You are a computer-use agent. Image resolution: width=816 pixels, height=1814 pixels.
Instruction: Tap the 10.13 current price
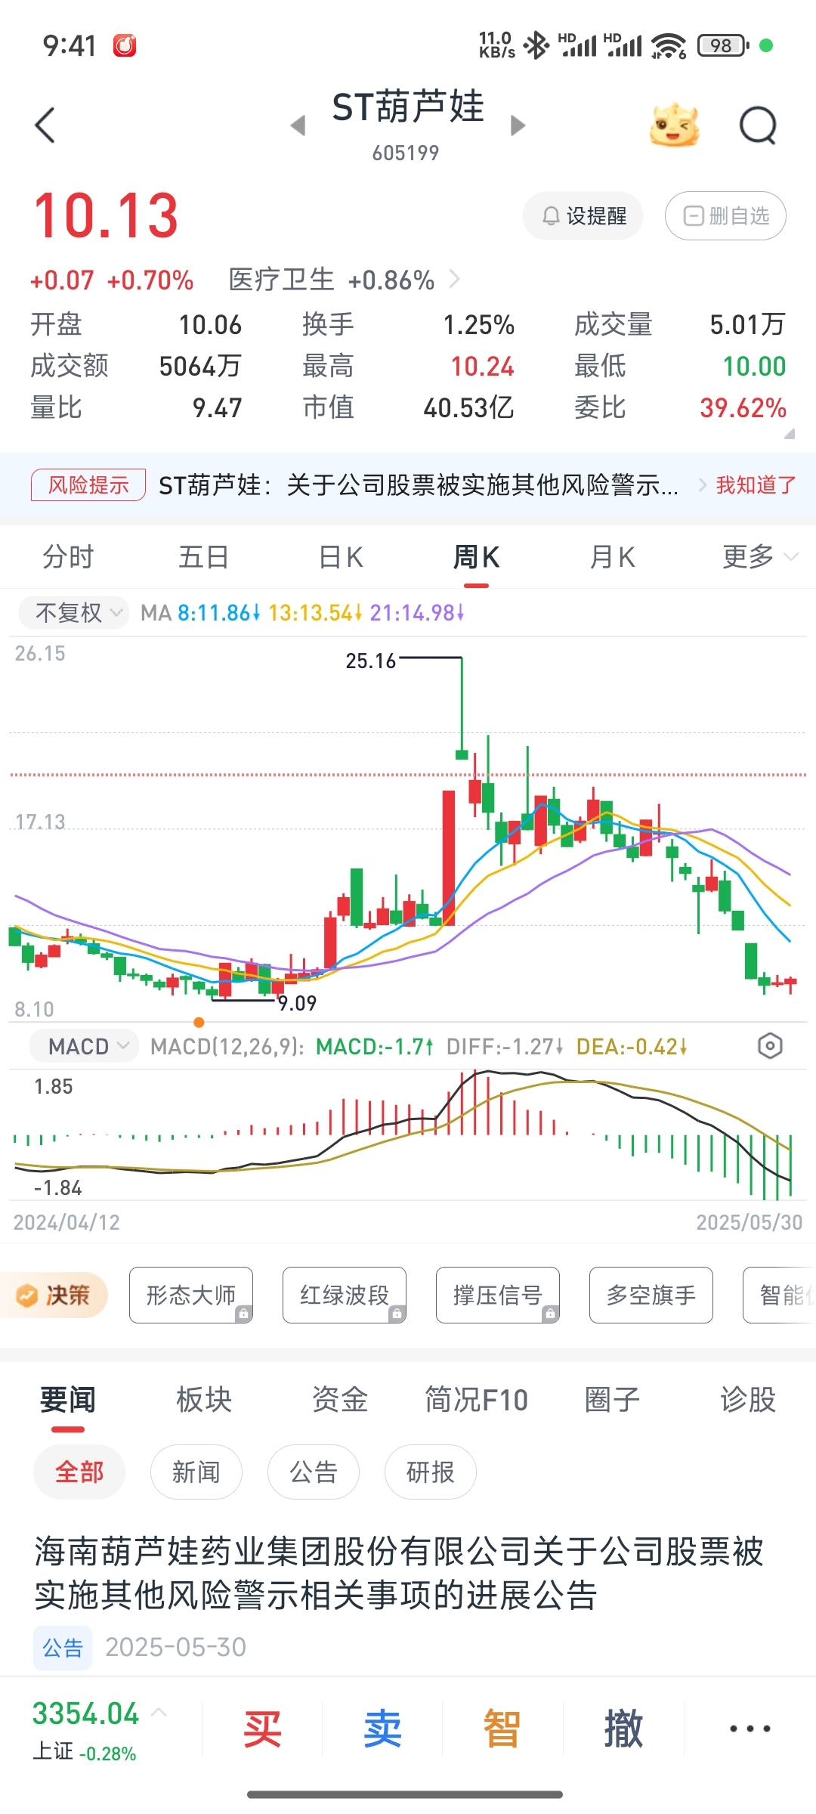(x=106, y=215)
